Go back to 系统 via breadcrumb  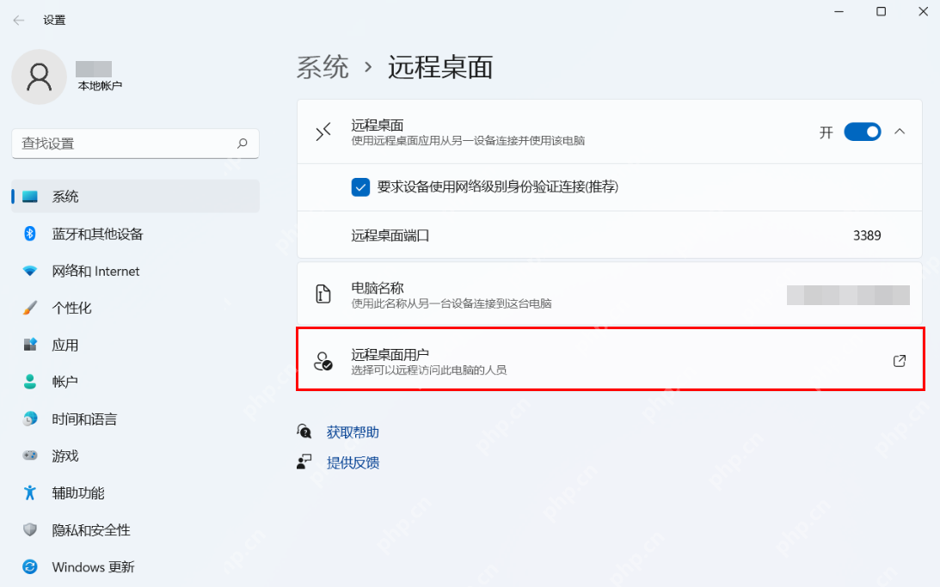click(x=323, y=66)
